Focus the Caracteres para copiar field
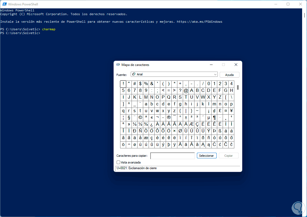 coord(172,156)
